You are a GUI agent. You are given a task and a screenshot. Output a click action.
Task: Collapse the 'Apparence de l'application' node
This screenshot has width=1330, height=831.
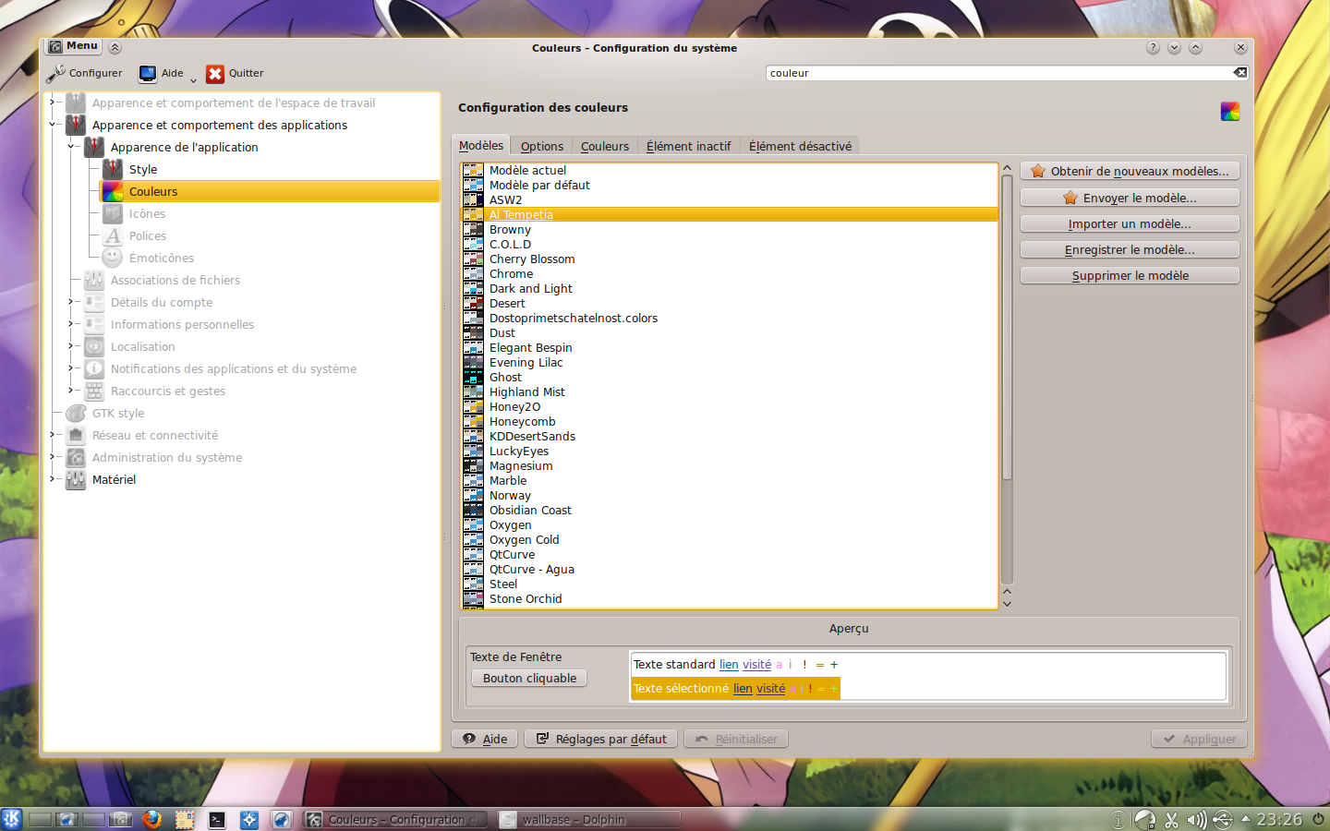click(x=71, y=147)
